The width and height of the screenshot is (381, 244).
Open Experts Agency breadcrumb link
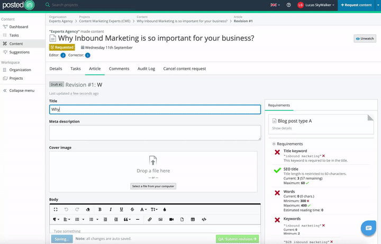(x=61, y=21)
